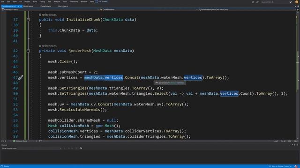Switch to the MeshData.cs tab
Screen dimensions: 300x168
click(x=28, y=6)
